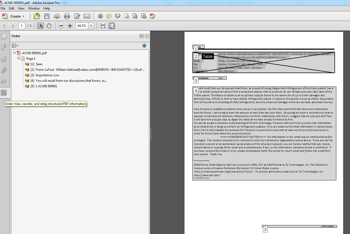Open the File menu
350x234 pixels.
[3, 8]
